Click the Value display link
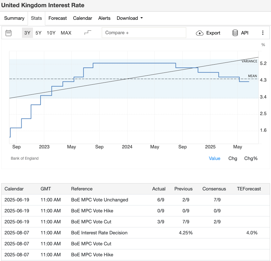This screenshot has height=261, width=271. 214,158
